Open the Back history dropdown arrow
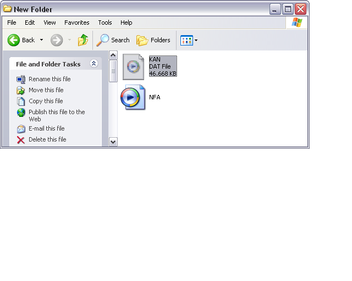This screenshot has width=352, height=281. [42, 40]
